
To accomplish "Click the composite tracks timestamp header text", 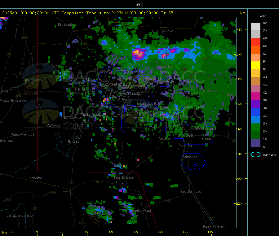I will pos(87,13).
